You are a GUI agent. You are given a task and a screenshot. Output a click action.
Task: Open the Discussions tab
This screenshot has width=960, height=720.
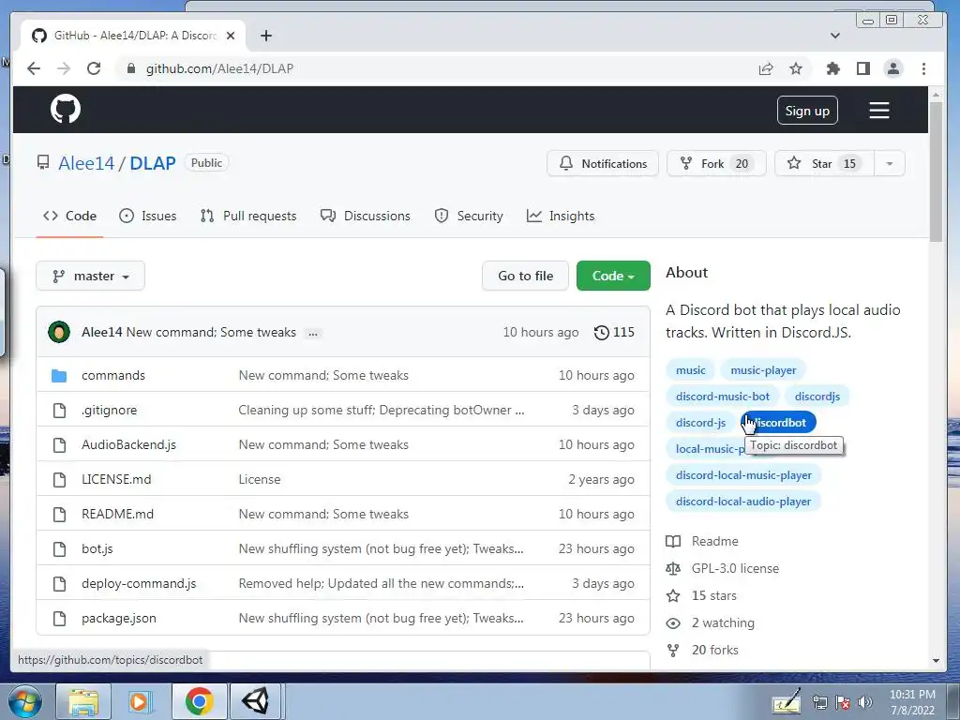(366, 216)
